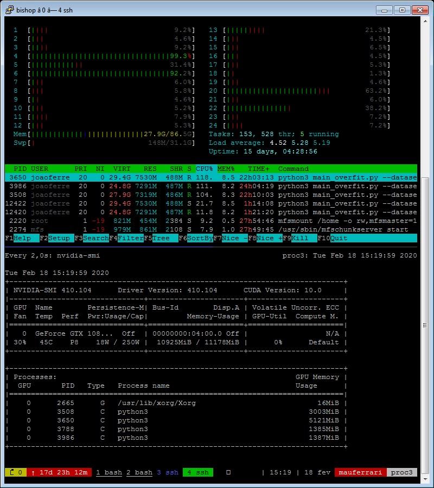
Task: Sort by the CPU% column header
Action: click(205, 169)
